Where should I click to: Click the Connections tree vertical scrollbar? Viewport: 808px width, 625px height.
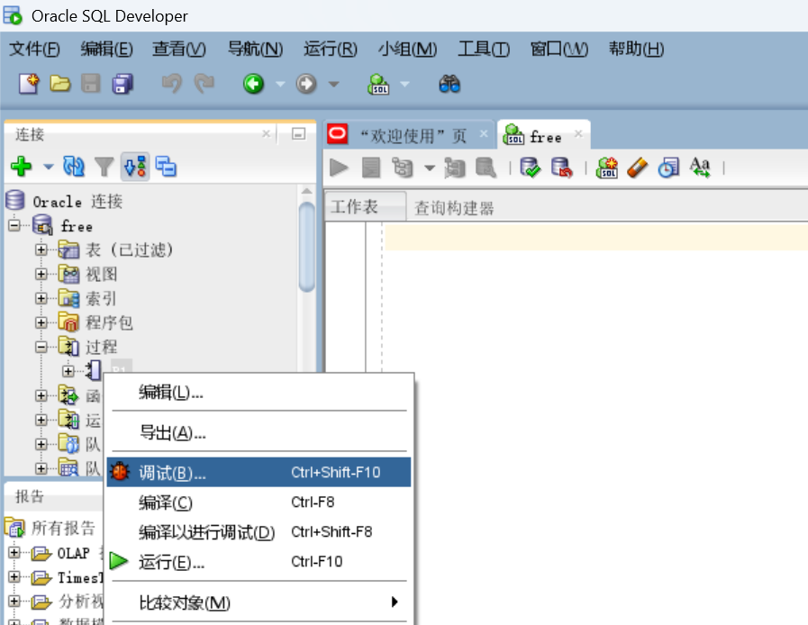(x=306, y=248)
